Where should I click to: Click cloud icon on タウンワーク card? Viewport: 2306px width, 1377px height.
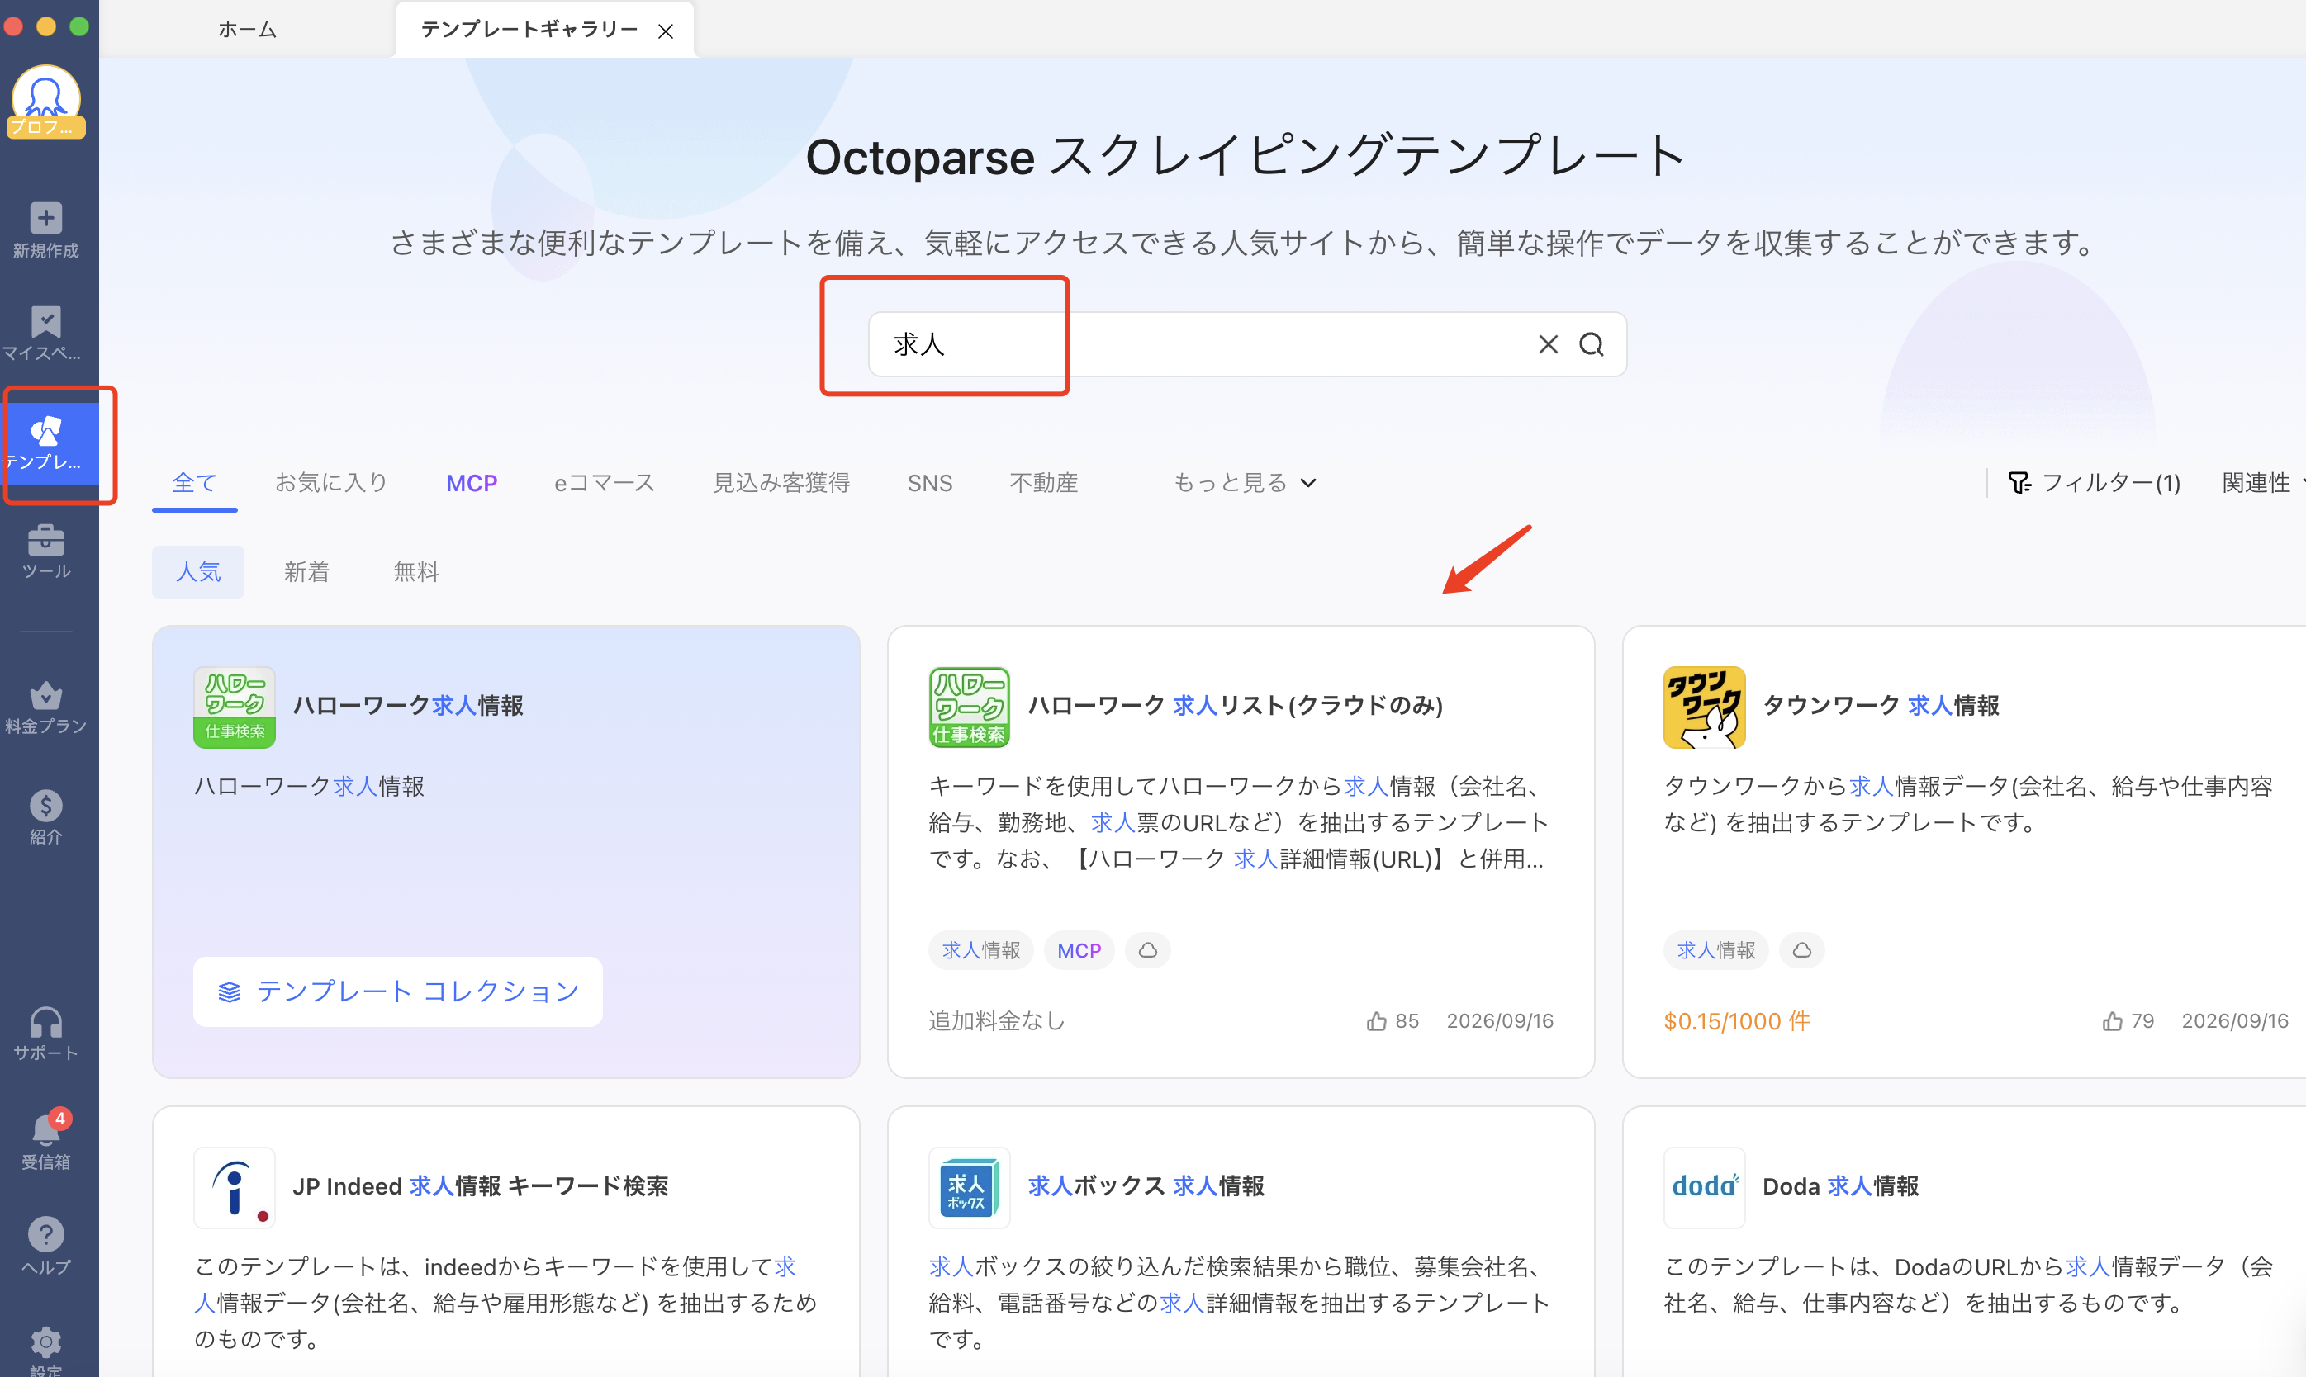pos(1801,950)
